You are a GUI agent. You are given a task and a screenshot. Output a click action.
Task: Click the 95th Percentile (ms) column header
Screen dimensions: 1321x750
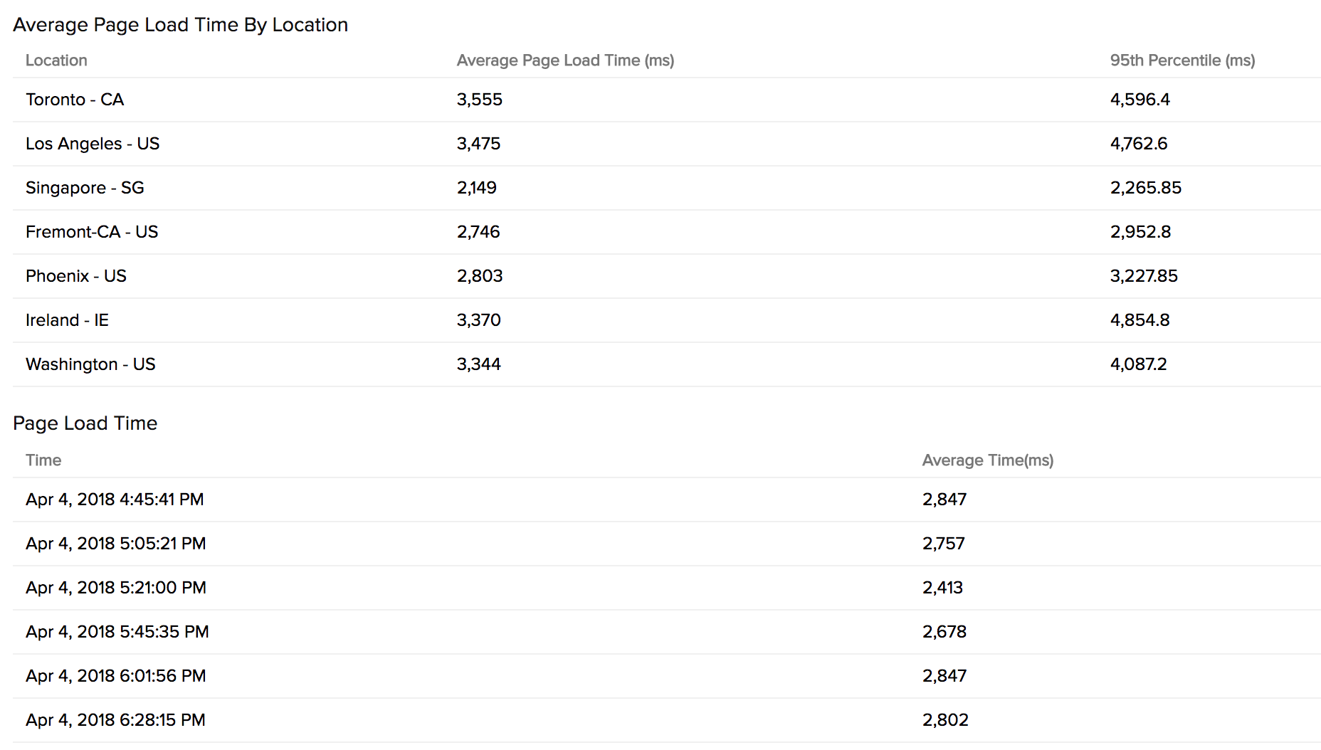pyautogui.click(x=1182, y=60)
